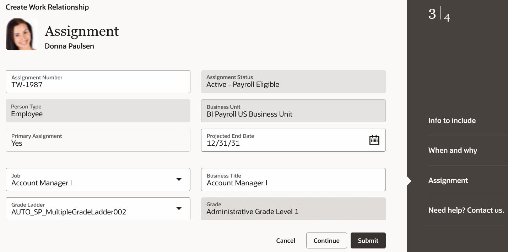The width and height of the screenshot is (508, 252).
Task: Click the Business Unit field
Action: (x=293, y=111)
